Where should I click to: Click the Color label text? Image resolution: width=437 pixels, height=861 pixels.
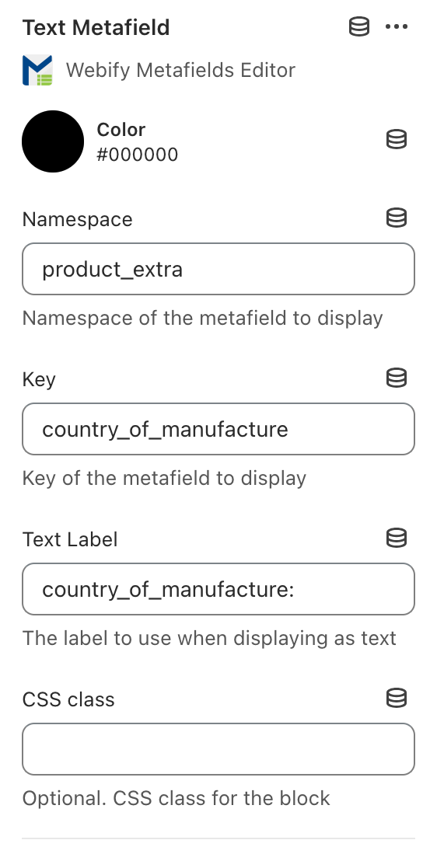[121, 130]
